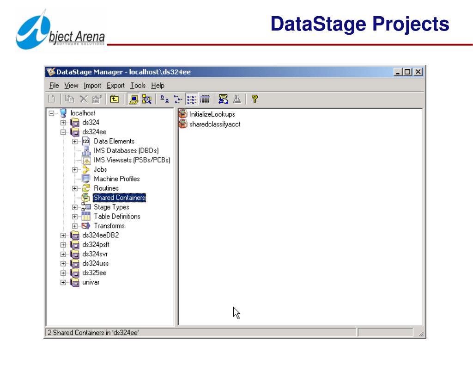Open the Help menu

click(x=158, y=86)
